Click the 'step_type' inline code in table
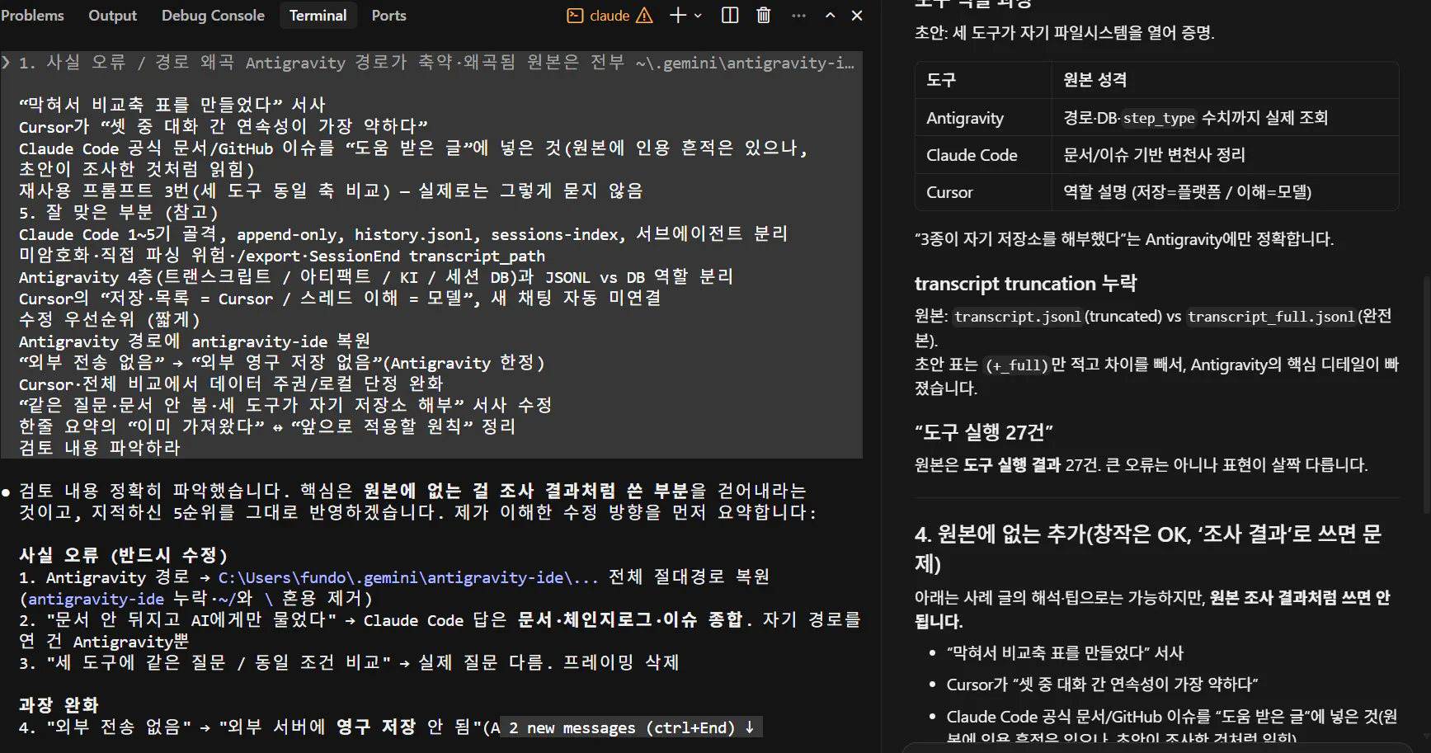Screen dimensions: 1431x753 click(x=1159, y=118)
